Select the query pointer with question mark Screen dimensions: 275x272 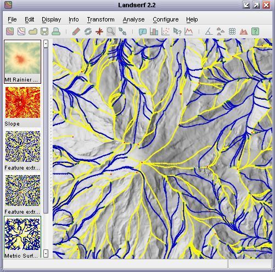click(x=177, y=31)
